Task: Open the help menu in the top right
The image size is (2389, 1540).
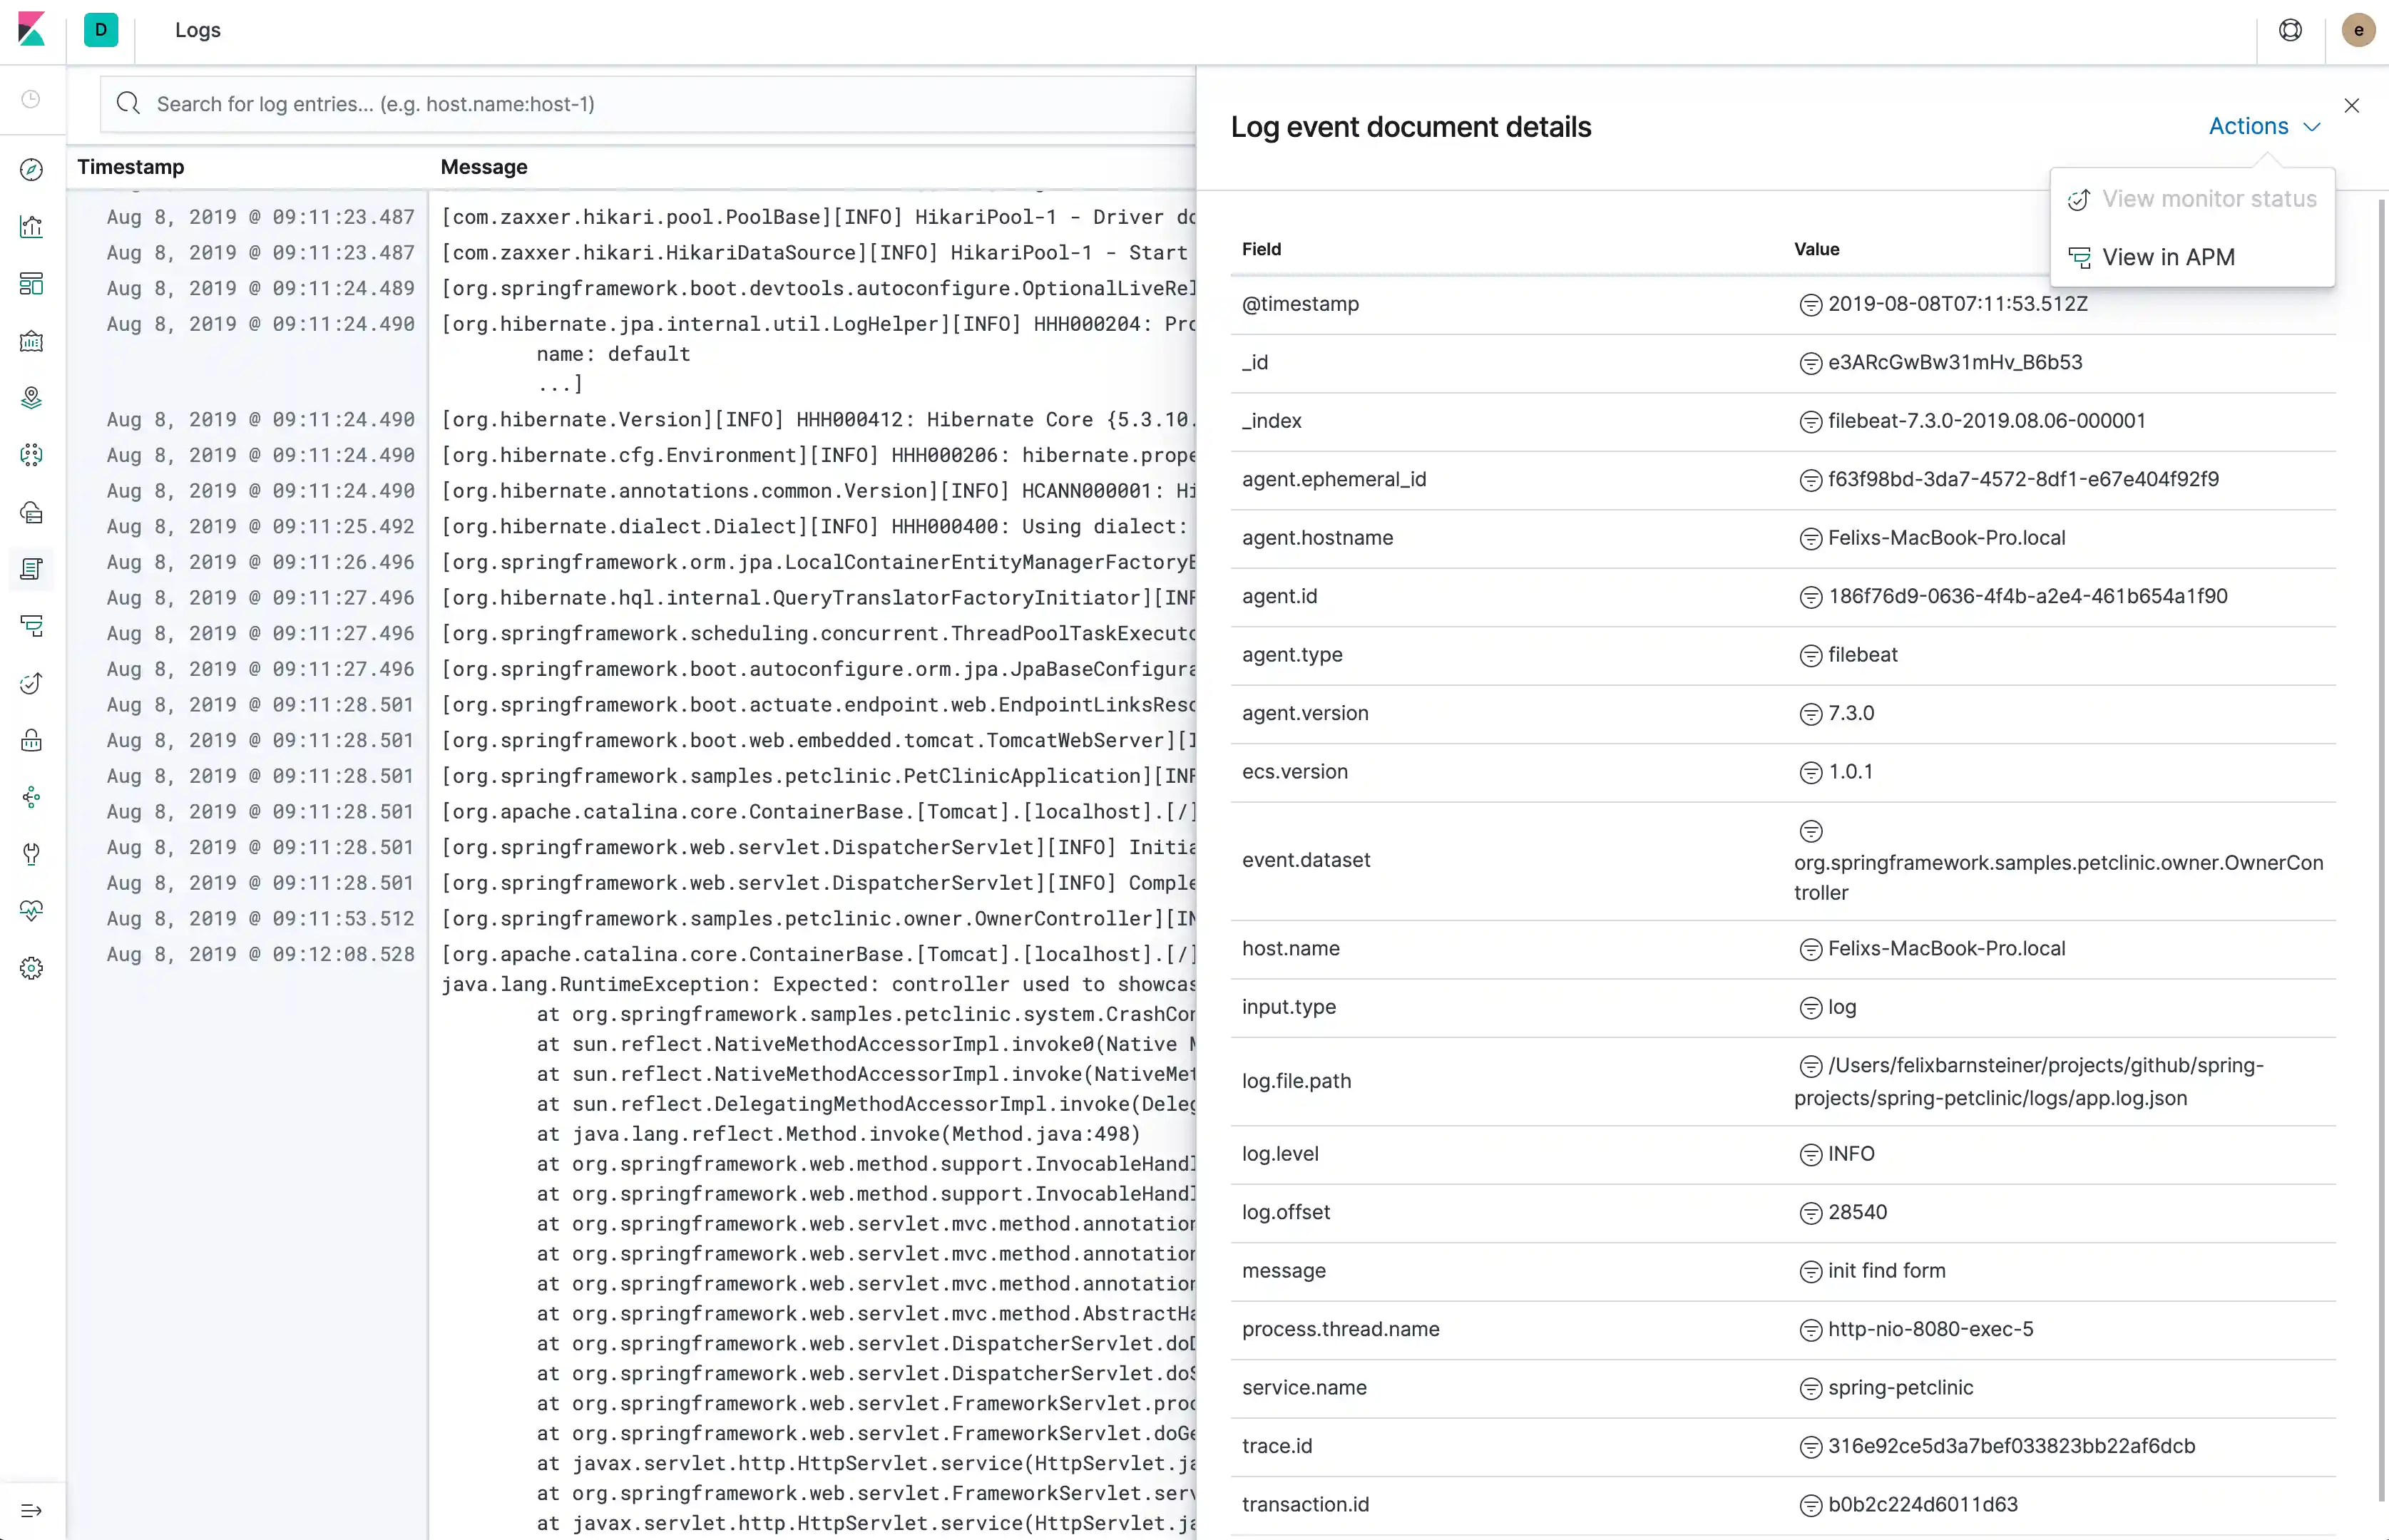Action: [2290, 29]
